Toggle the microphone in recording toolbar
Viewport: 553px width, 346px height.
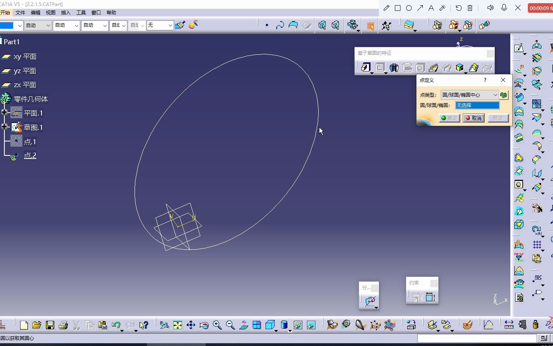coord(504,8)
